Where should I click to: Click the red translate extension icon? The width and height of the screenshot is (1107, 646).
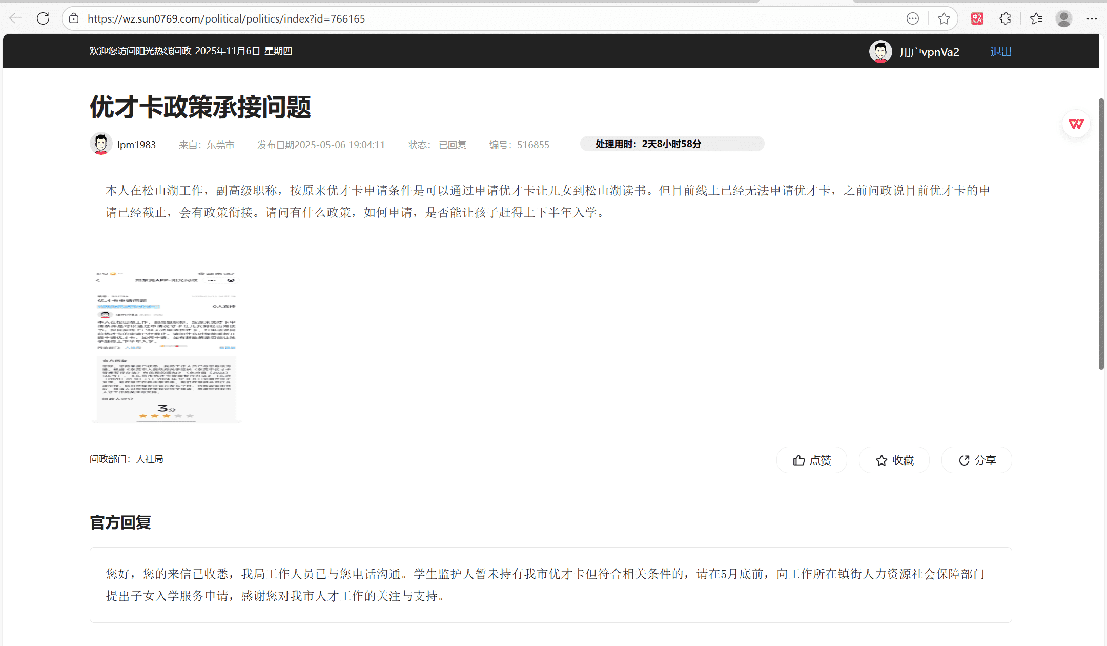tap(977, 18)
